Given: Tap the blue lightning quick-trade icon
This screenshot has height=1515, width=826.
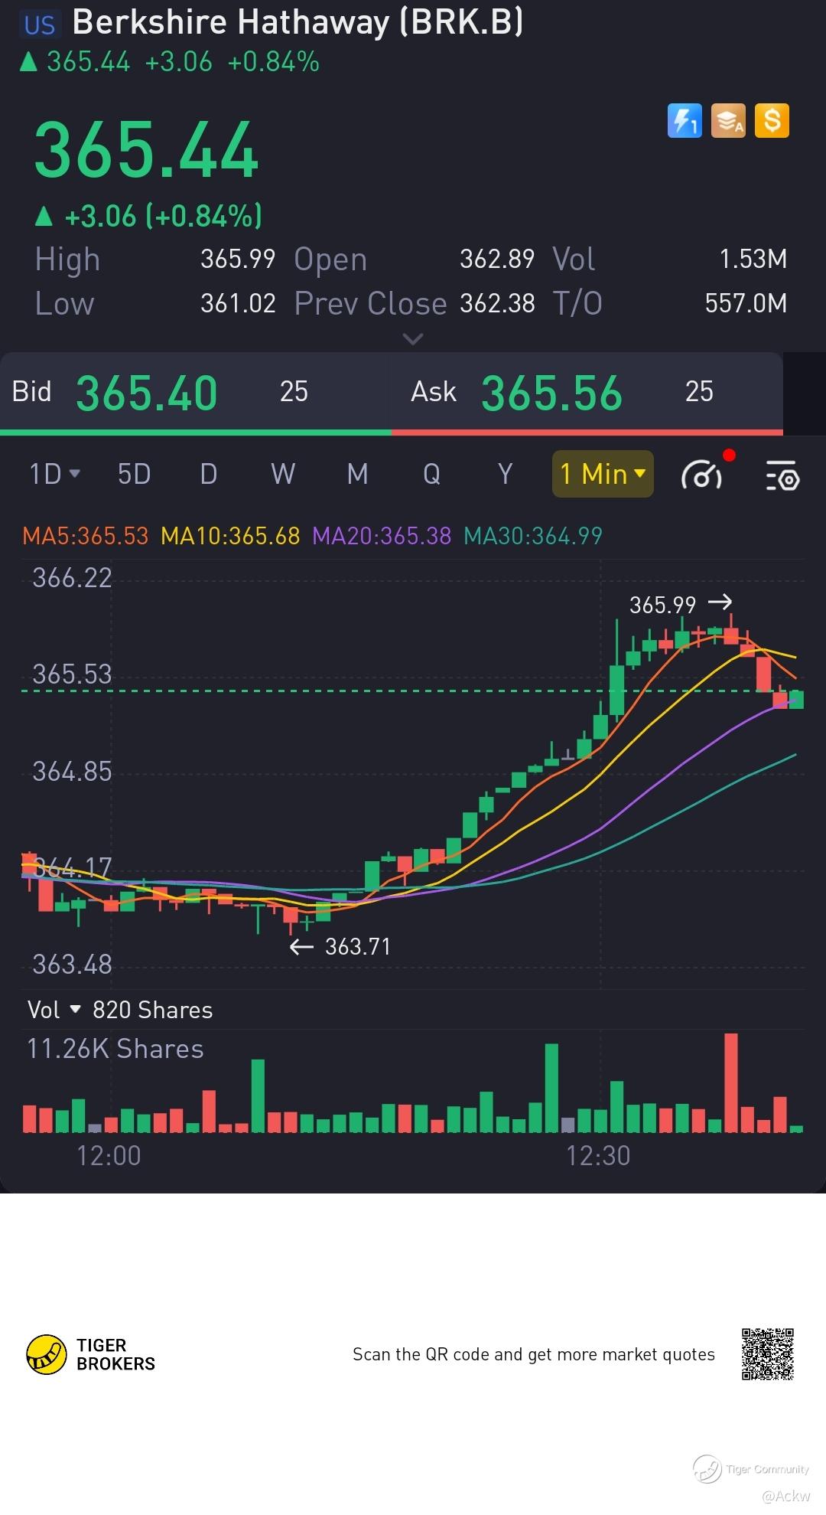Looking at the screenshot, I should pos(685,121).
